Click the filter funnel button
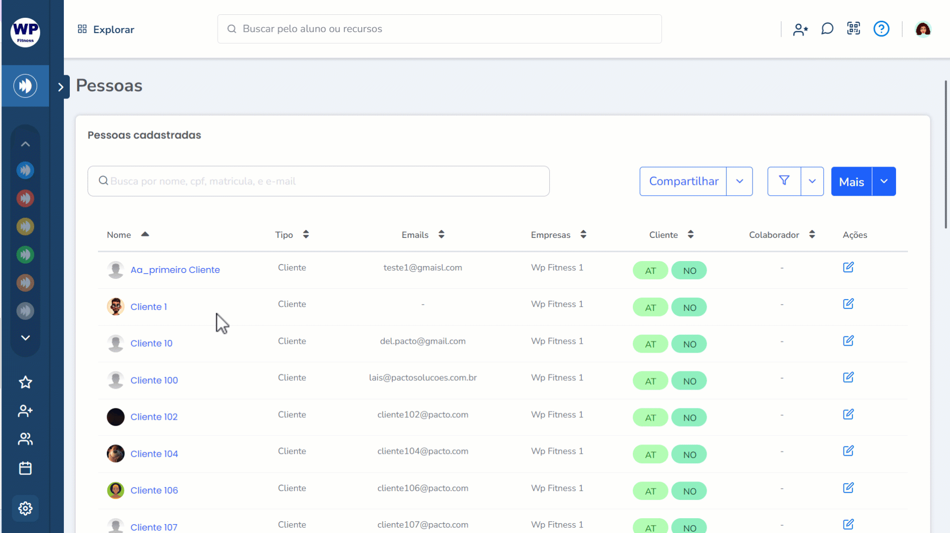Viewport: 950px width, 533px height. point(784,181)
